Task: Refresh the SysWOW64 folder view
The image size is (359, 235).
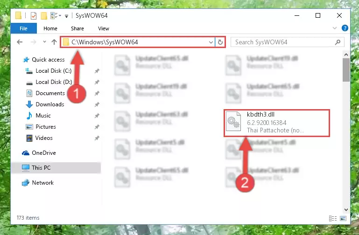Action: pyautogui.click(x=220, y=42)
